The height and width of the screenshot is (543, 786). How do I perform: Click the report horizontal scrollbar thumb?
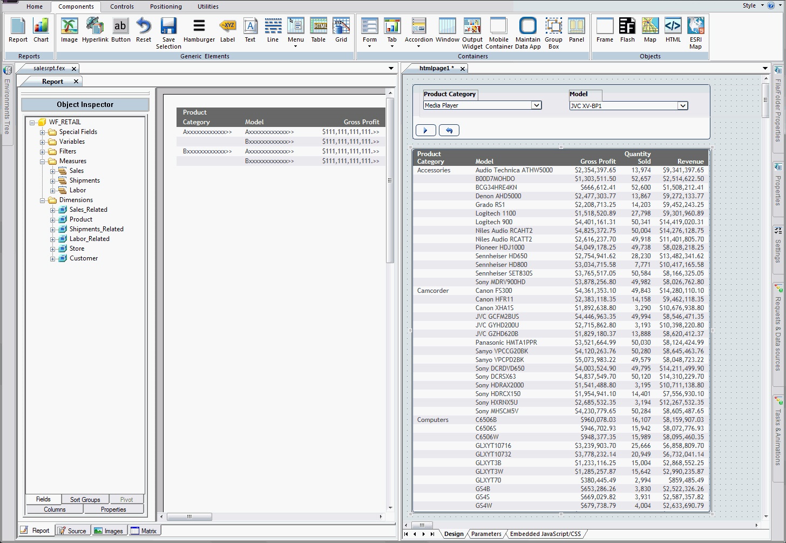pos(189,517)
